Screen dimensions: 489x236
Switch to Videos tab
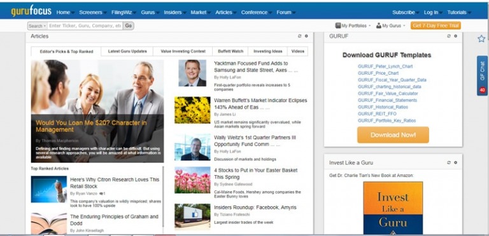coord(298,51)
